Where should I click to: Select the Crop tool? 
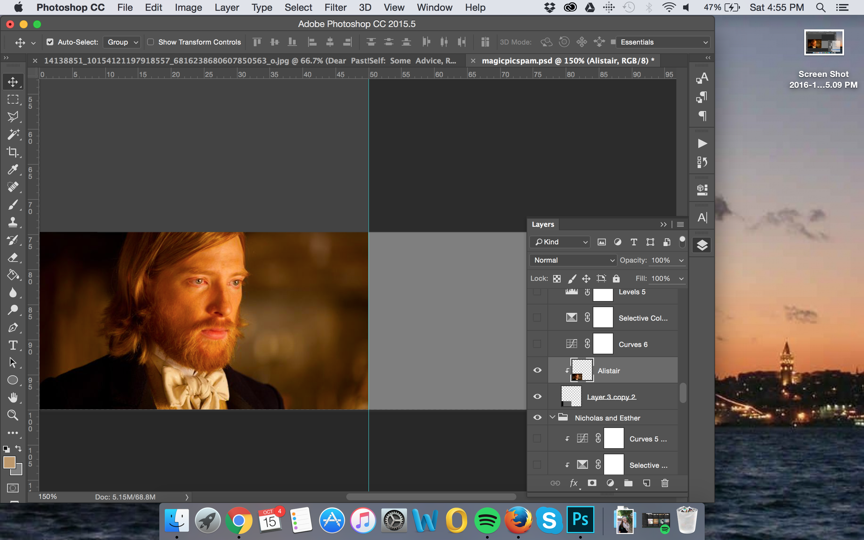pos(13,152)
